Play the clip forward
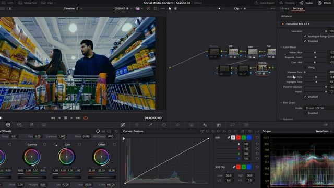Screen dimensions: 334x188 [71, 118]
